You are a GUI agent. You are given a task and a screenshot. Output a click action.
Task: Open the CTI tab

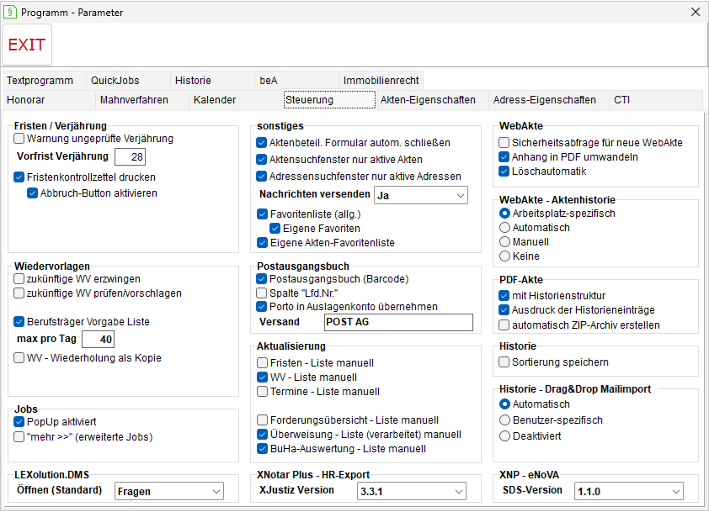pos(656,100)
